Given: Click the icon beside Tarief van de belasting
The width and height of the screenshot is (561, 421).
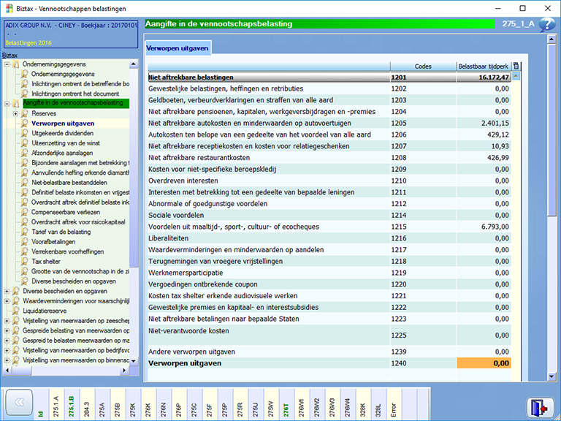Looking at the screenshot, I should (x=25, y=232).
